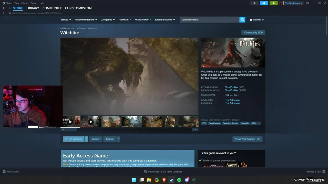Open the Help menu

42,3
